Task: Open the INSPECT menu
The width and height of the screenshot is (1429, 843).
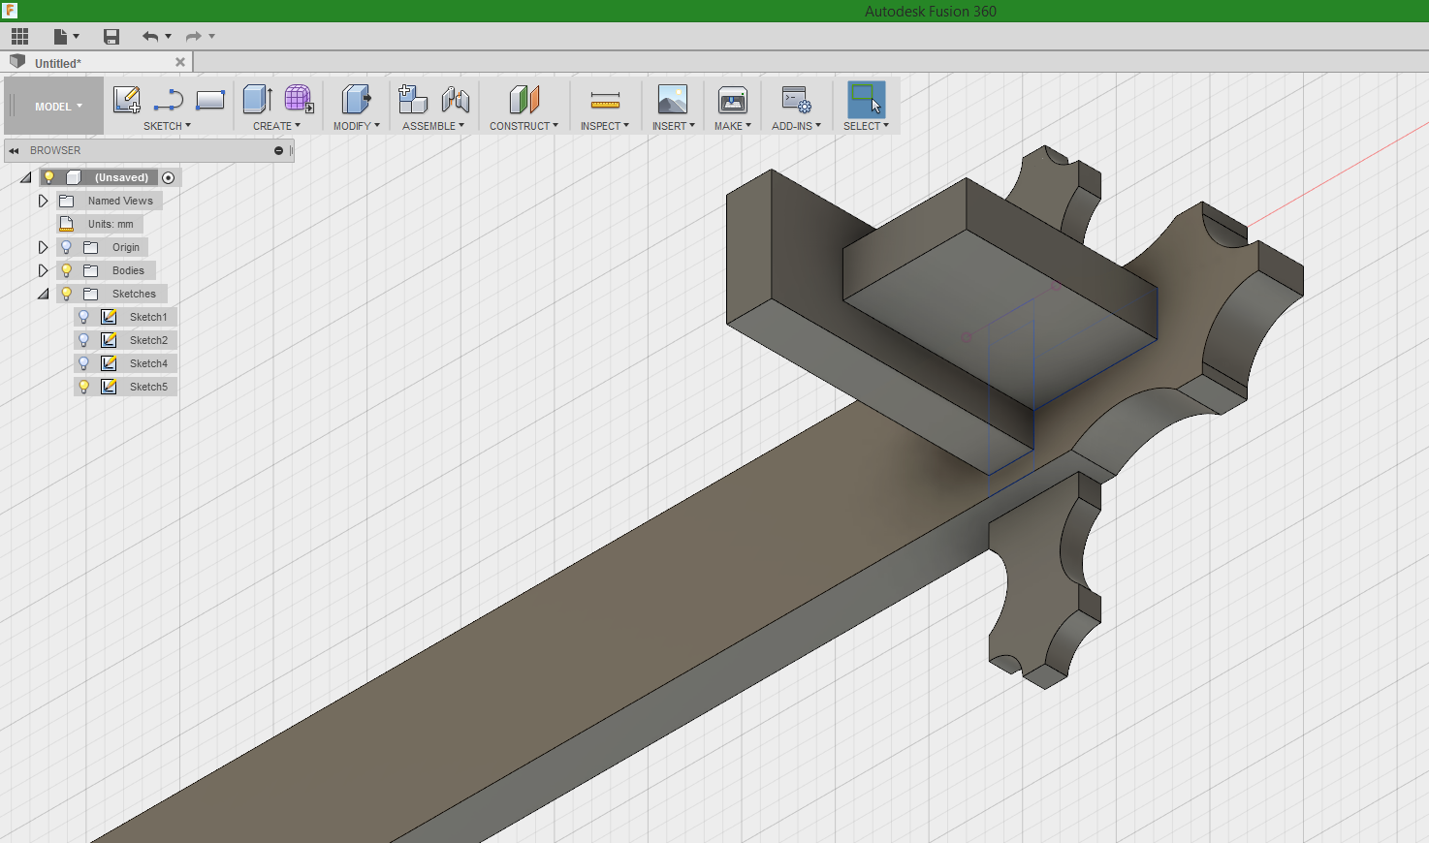Action: (605, 126)
